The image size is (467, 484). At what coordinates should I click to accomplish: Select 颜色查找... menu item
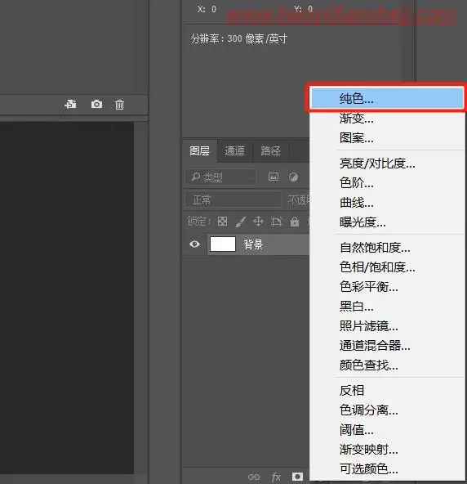pos(387,365)
